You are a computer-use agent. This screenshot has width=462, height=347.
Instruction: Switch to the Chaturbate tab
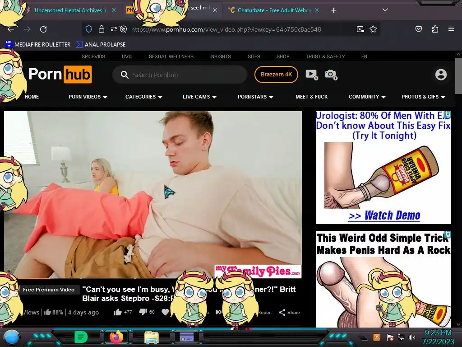pos(274,10)
